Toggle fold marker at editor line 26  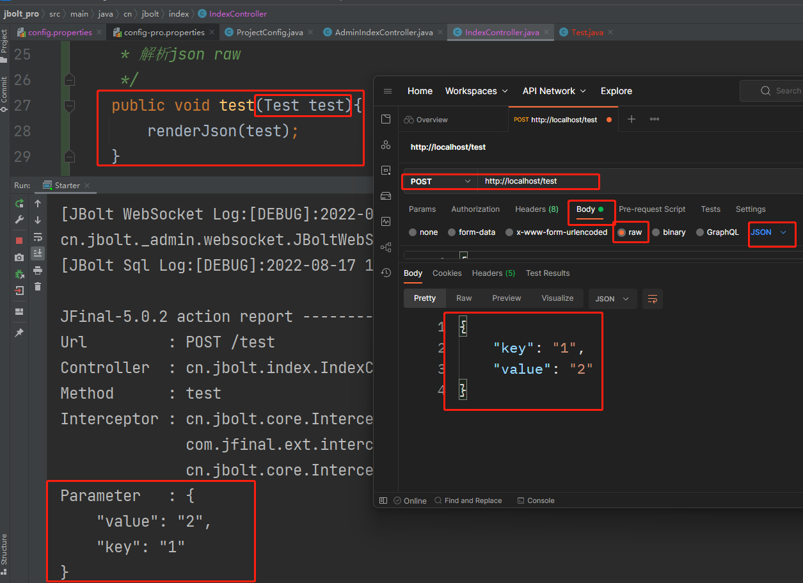(70, 79)
